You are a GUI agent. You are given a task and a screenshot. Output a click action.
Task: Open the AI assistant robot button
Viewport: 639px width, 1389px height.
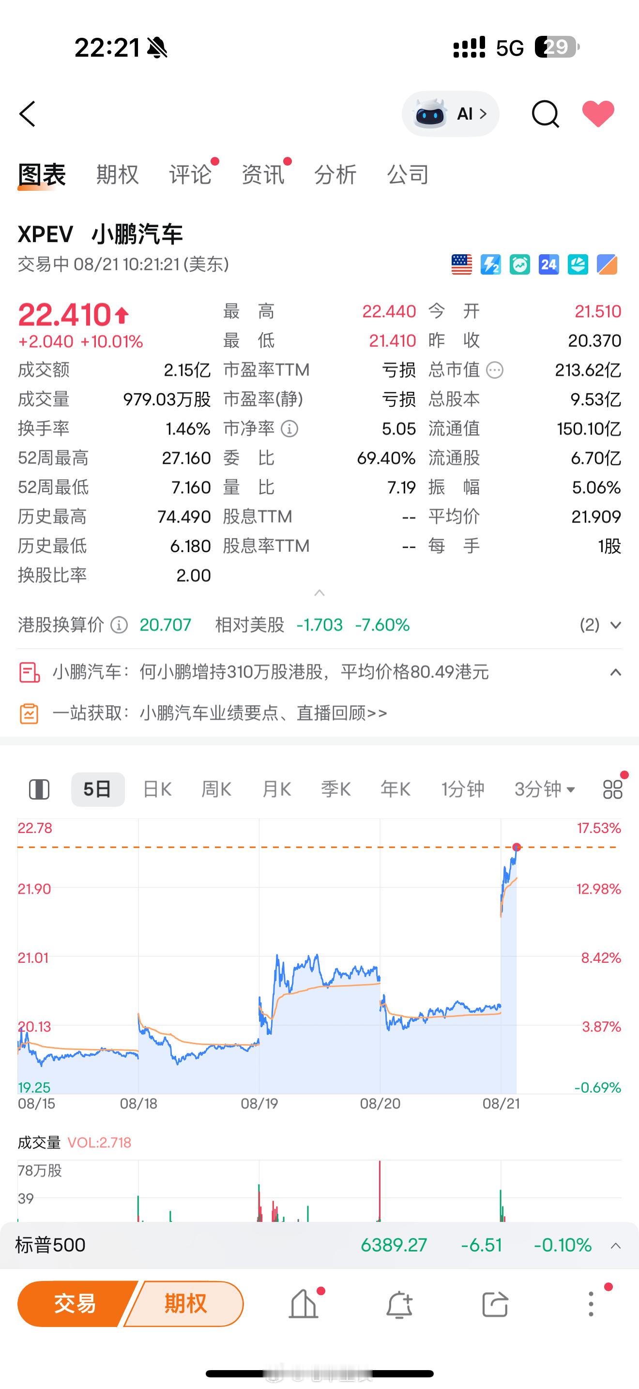tap(450, 114)
